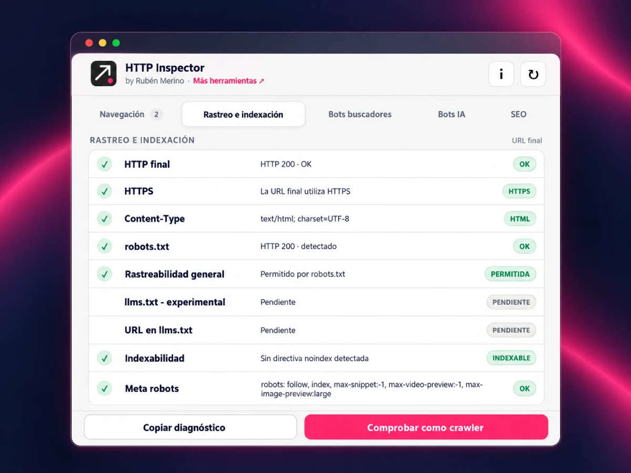This screenshot has width=631, height=473.
Task: Click the HTTP Inspector arrow logo icon
Action: coord(104,74)
